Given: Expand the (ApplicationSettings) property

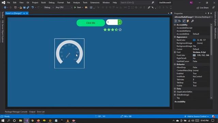Looking at the screenshot, I should (175, 92).
